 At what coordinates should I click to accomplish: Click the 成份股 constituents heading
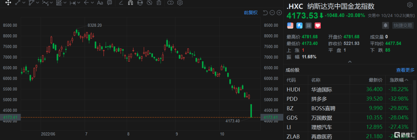pyautogui.click(x=292, y=70)
